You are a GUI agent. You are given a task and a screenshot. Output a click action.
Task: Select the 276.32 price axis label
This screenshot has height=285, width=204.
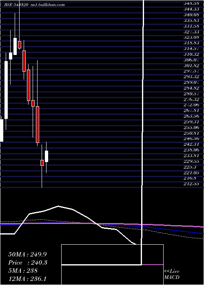click(x=191, y=99)
